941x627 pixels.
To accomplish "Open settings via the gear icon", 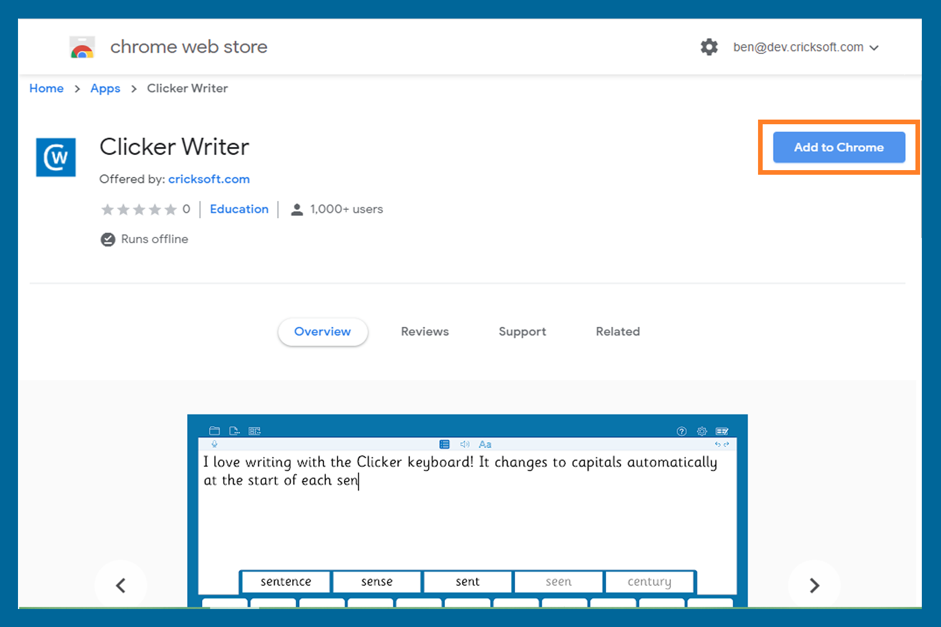I will click(709, 47).
